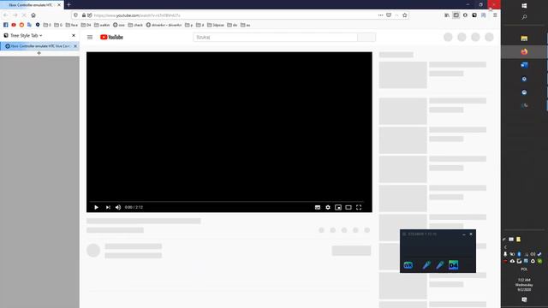The image size is (548, 308).
Task: Open Windows search from taskbar
Action: click(x=524, y=17)
